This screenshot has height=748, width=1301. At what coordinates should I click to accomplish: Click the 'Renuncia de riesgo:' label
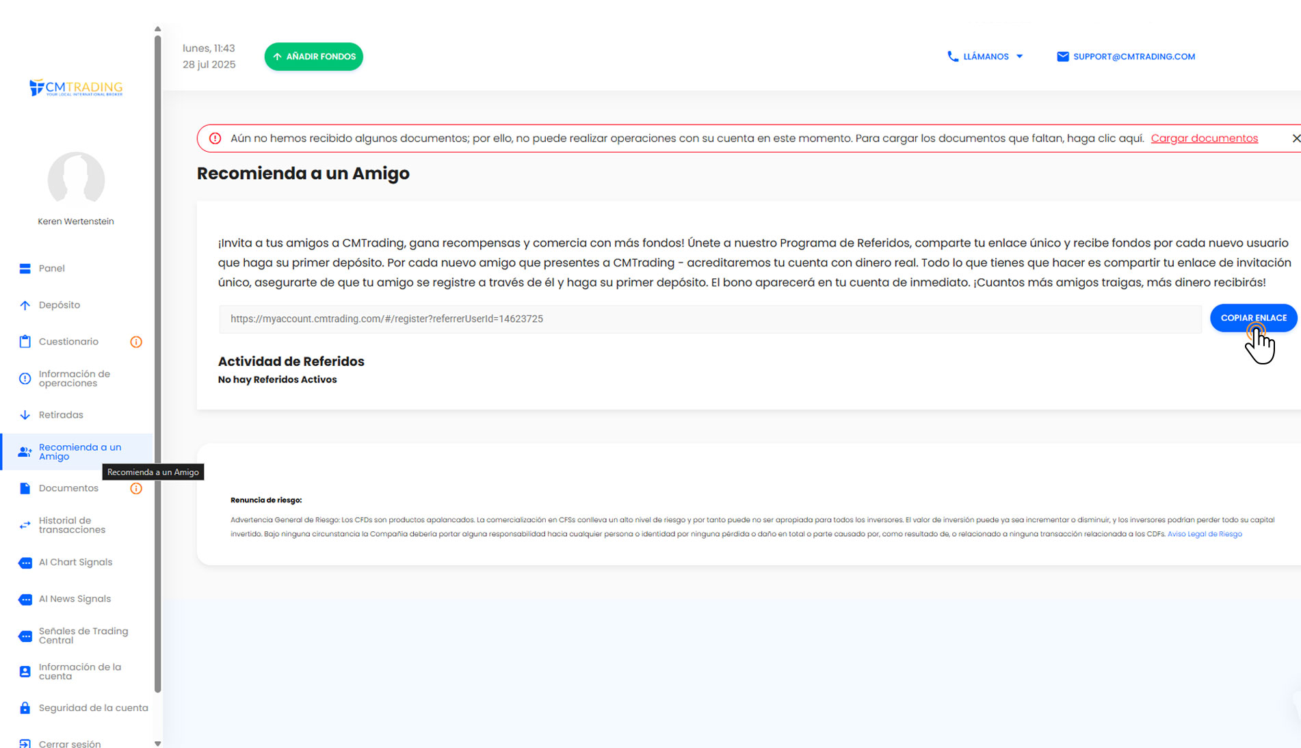266,500
